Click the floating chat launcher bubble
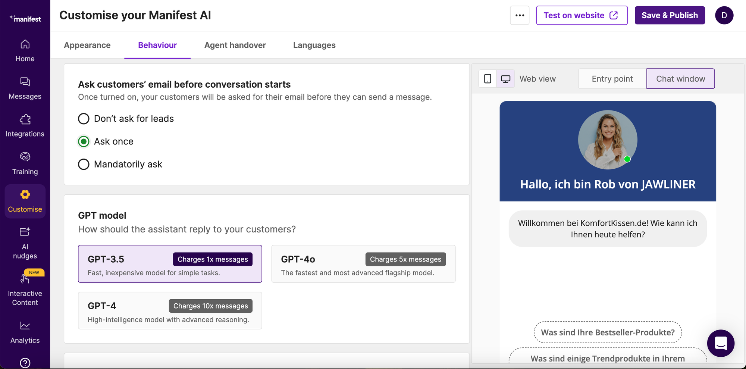This screenshot has width=746, height=369. (721, 343)
